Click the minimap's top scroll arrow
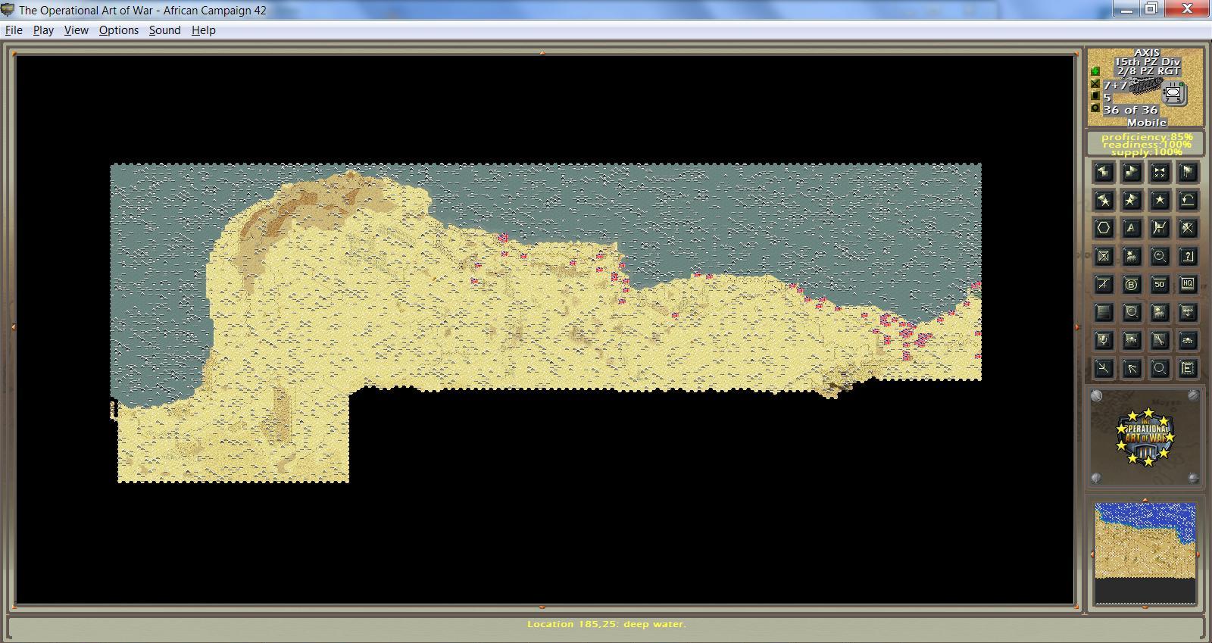 [x=1145, y=500]
